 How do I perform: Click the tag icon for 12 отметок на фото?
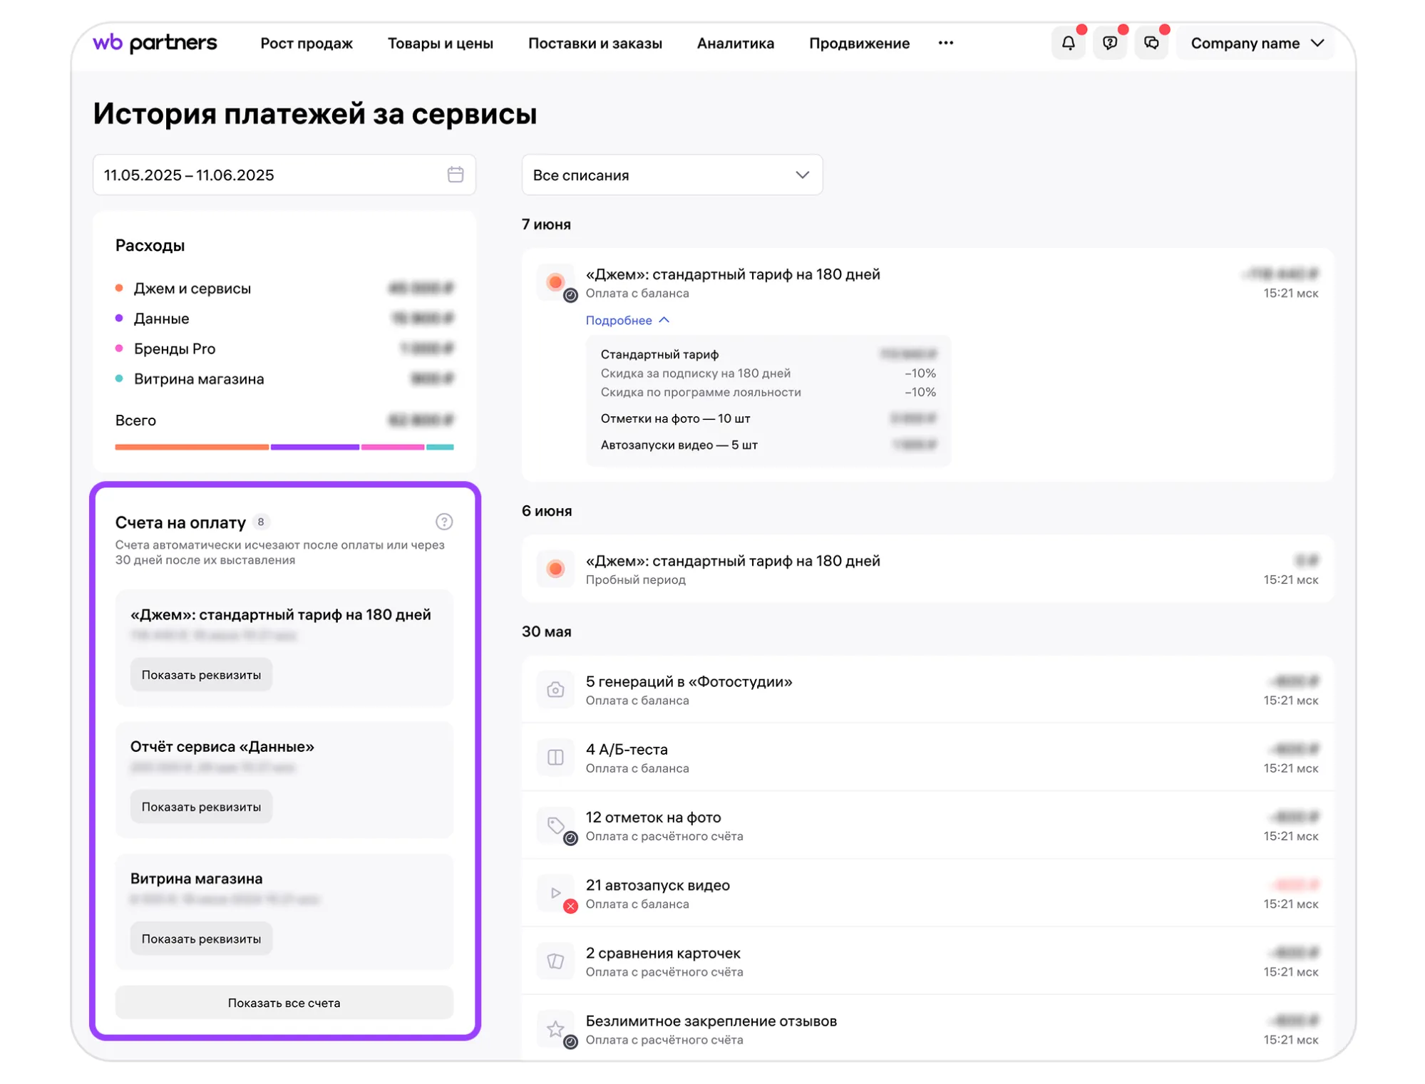[x=555, y=825]
